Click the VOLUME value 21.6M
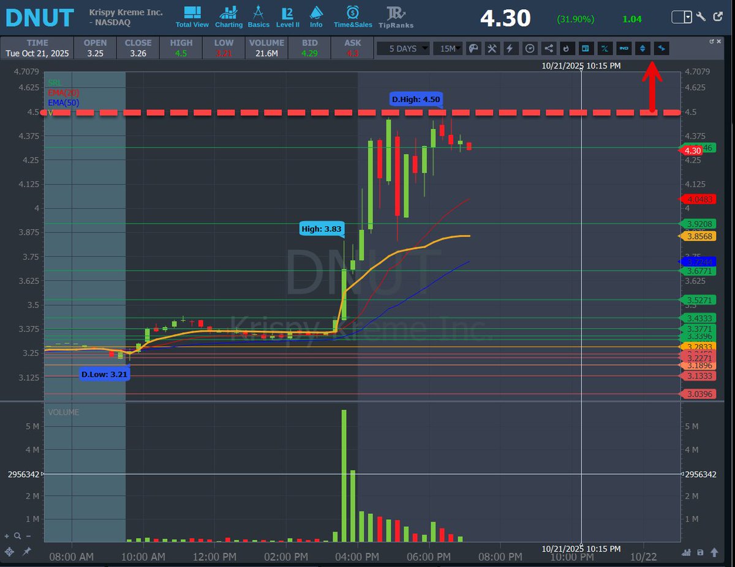Image resolution: width=735 pixels, height=567 pixels. [266, 54]
